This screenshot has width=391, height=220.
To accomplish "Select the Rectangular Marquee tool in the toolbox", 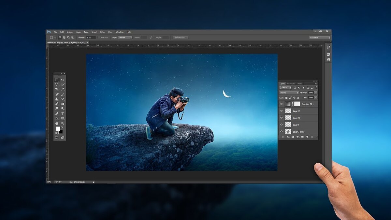I will coord(57,80).
